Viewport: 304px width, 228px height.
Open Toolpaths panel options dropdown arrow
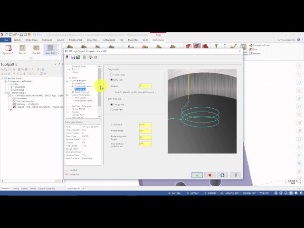pos(56,64)
